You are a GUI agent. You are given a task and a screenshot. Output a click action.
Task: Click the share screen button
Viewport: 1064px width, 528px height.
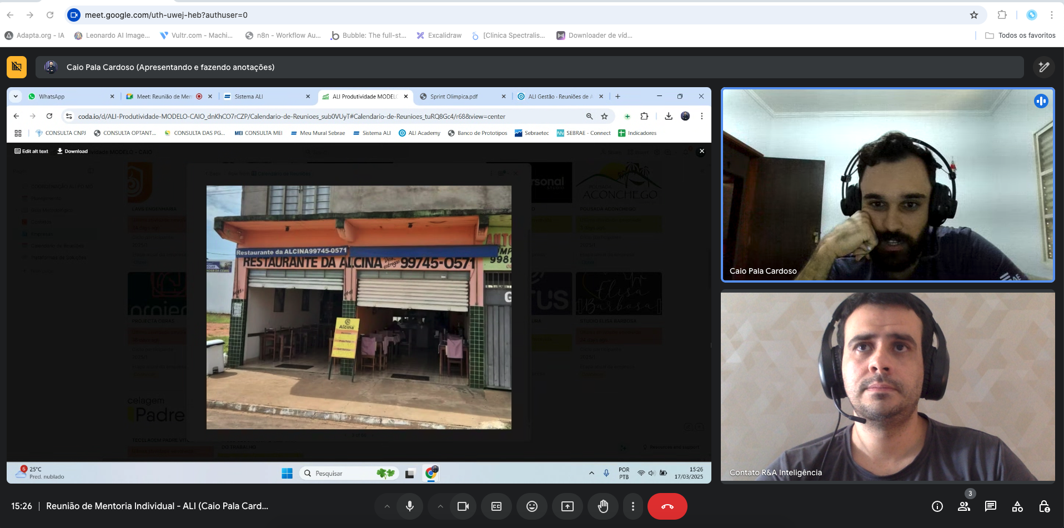point(567,506)
